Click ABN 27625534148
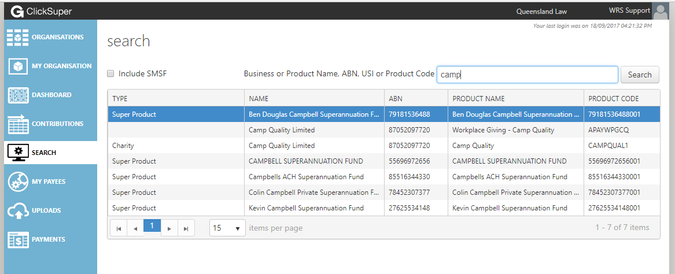The height and width of the screenshot is (274, 675). coord(409,208)
